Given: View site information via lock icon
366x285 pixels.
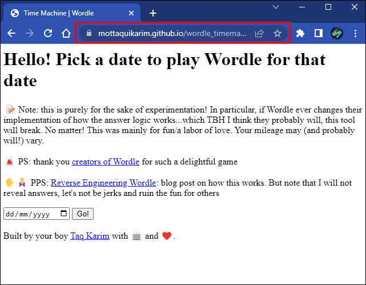Looking at the screenshot, I should (89, 33).
